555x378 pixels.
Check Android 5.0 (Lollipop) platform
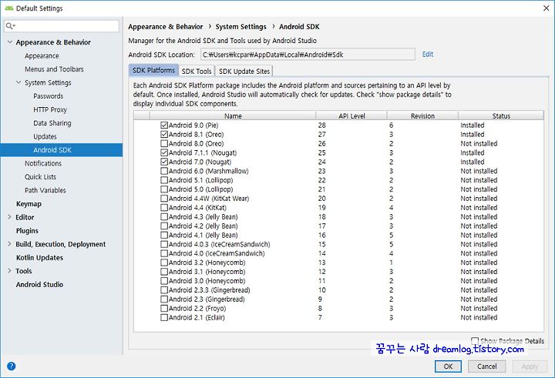pos(164,189)
